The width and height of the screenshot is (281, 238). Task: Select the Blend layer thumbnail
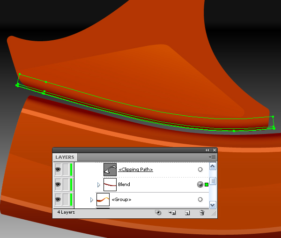point(110,185)
